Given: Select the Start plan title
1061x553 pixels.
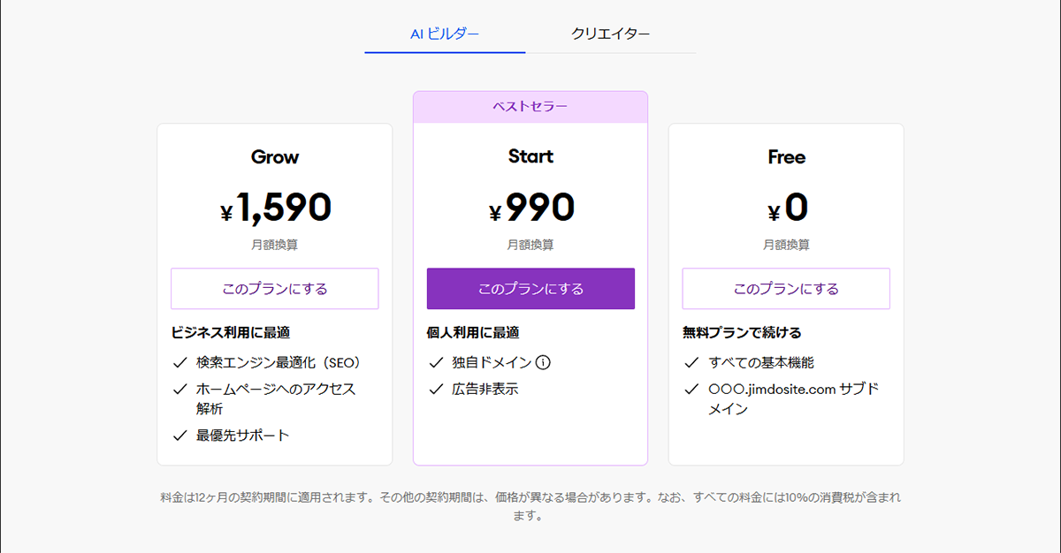Looking at the screenshot, I should (x=530, y=156).
